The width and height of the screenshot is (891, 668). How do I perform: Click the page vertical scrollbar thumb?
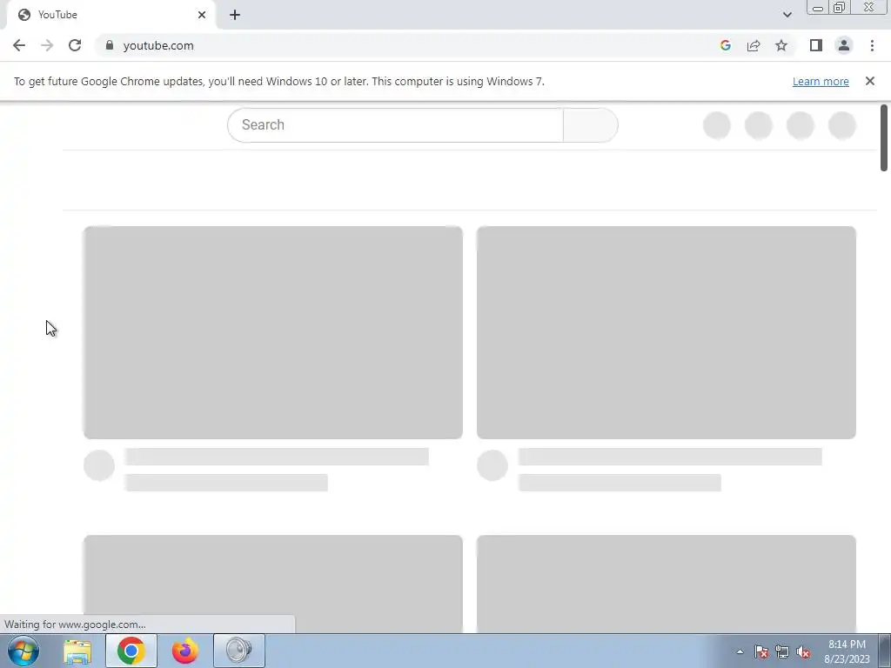click(884, 137)
